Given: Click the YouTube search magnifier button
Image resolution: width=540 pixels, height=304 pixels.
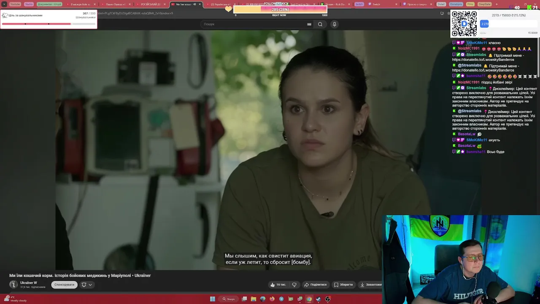Looking at the screenshot, I should tap(320, 24).
